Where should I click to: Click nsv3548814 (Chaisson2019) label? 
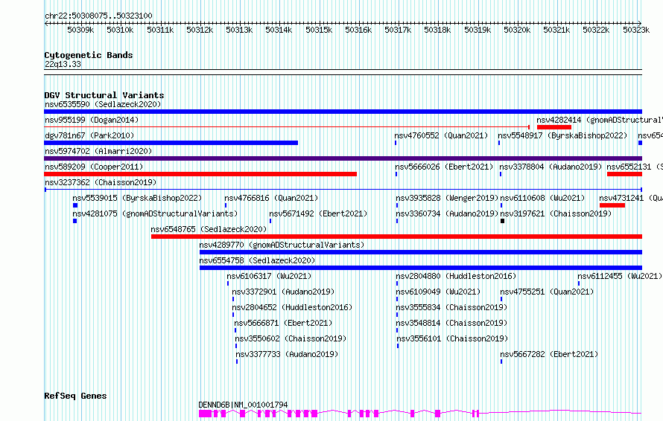[x=451, y=323]
